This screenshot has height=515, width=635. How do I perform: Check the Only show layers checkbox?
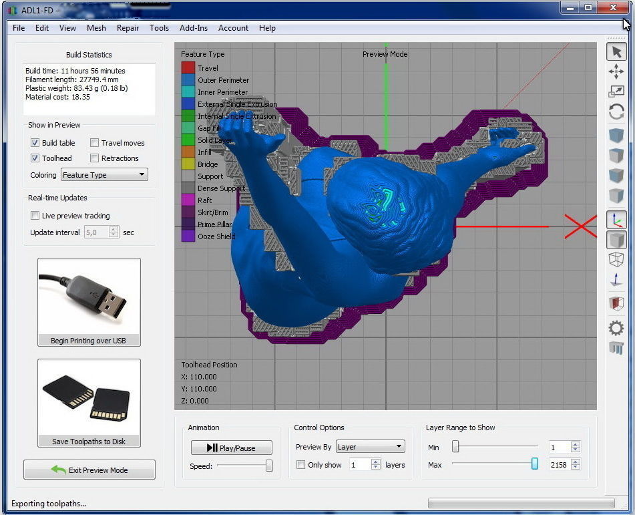tap(300, 465)
